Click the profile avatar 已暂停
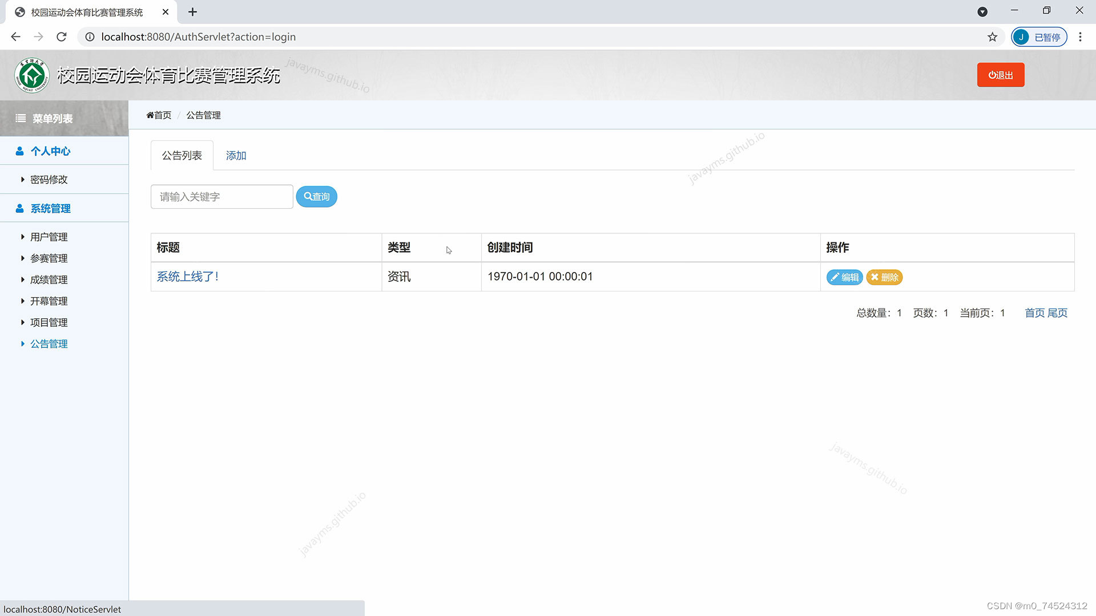1096x616 pixels. 1038,37
